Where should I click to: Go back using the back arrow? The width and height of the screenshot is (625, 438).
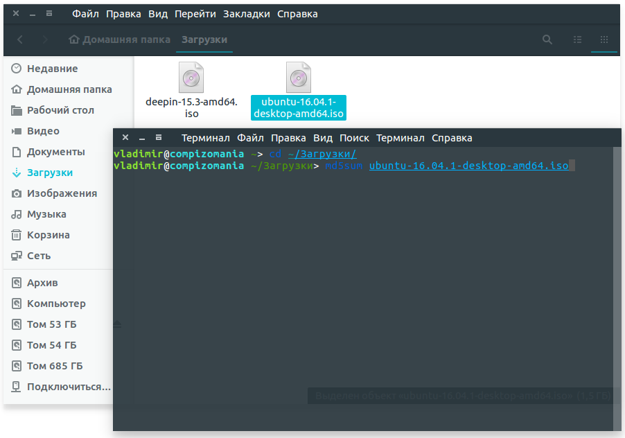coord(20,40)
